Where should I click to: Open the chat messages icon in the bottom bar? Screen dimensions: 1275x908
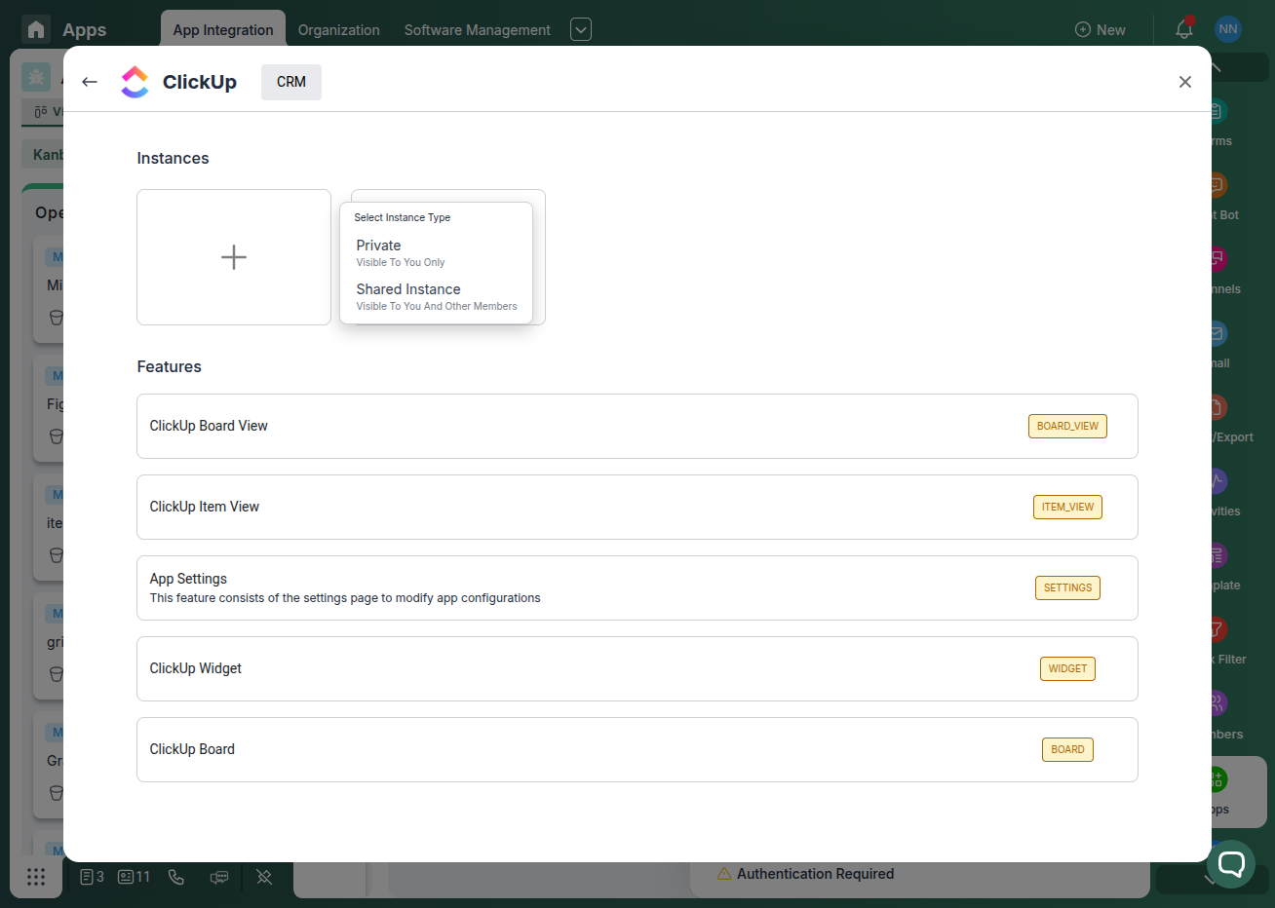tap(219, 877)
